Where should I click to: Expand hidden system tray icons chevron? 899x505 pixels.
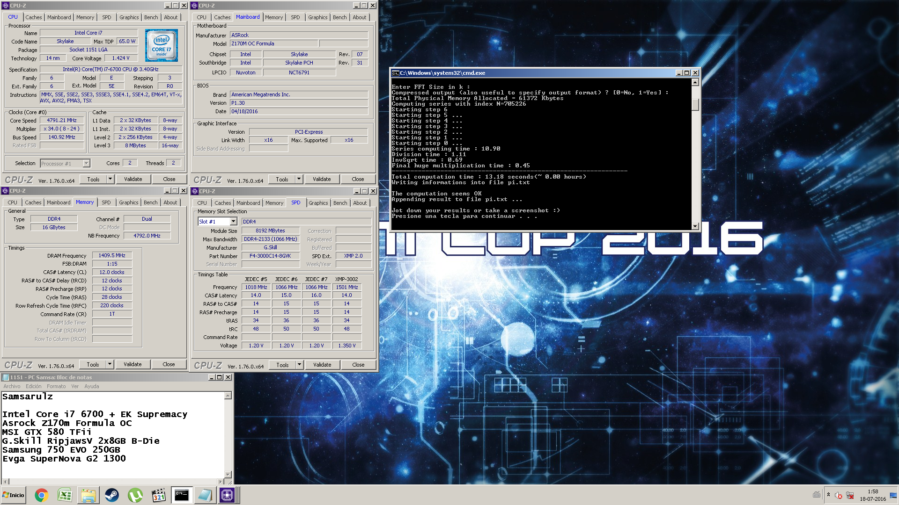click(x=829, y=495)
